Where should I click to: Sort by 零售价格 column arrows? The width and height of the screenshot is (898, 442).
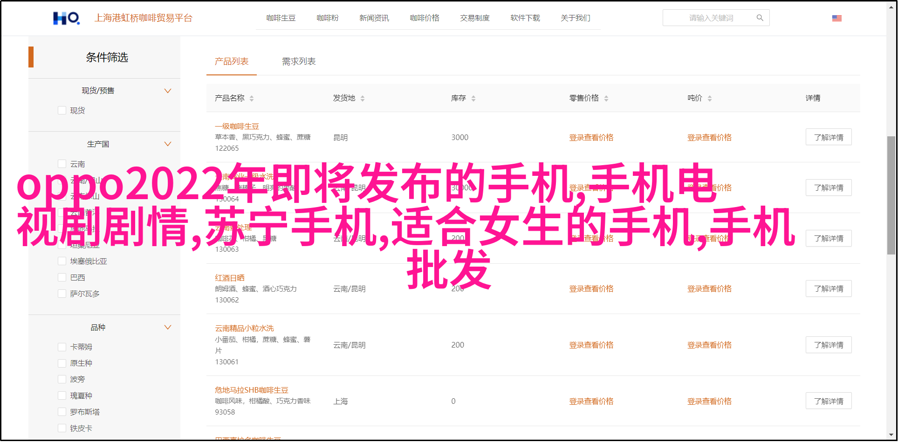point(606,98)
